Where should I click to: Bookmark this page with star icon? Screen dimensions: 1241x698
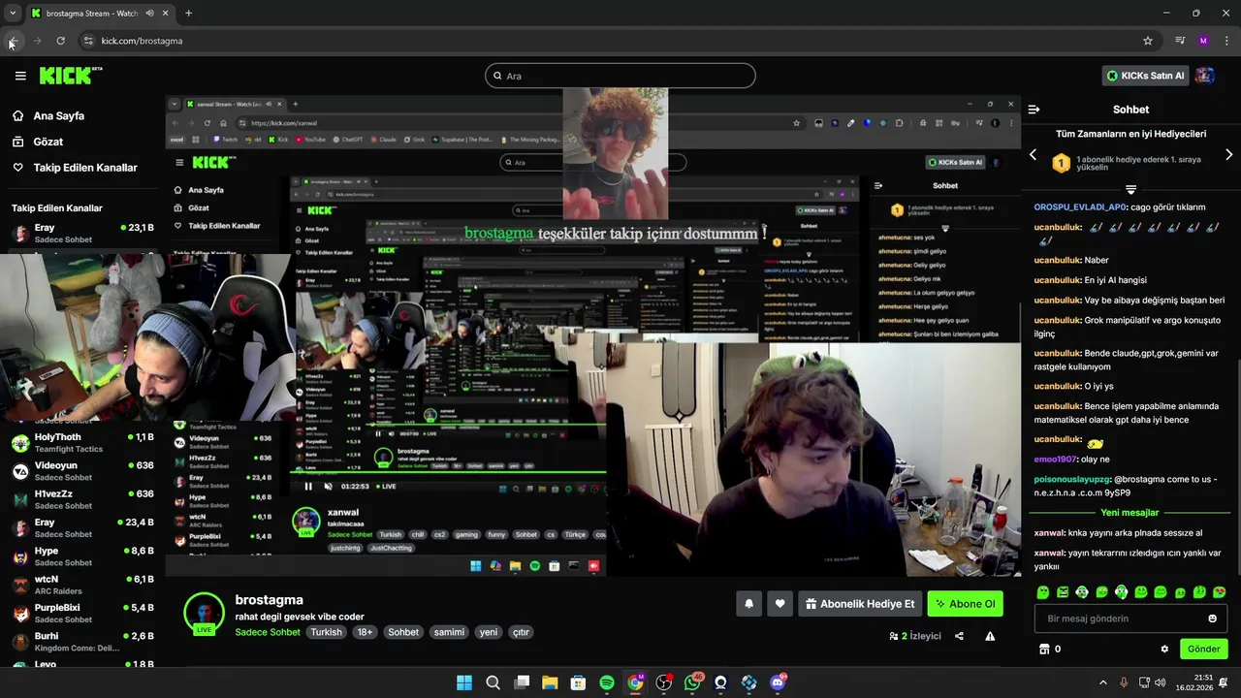1148,41
